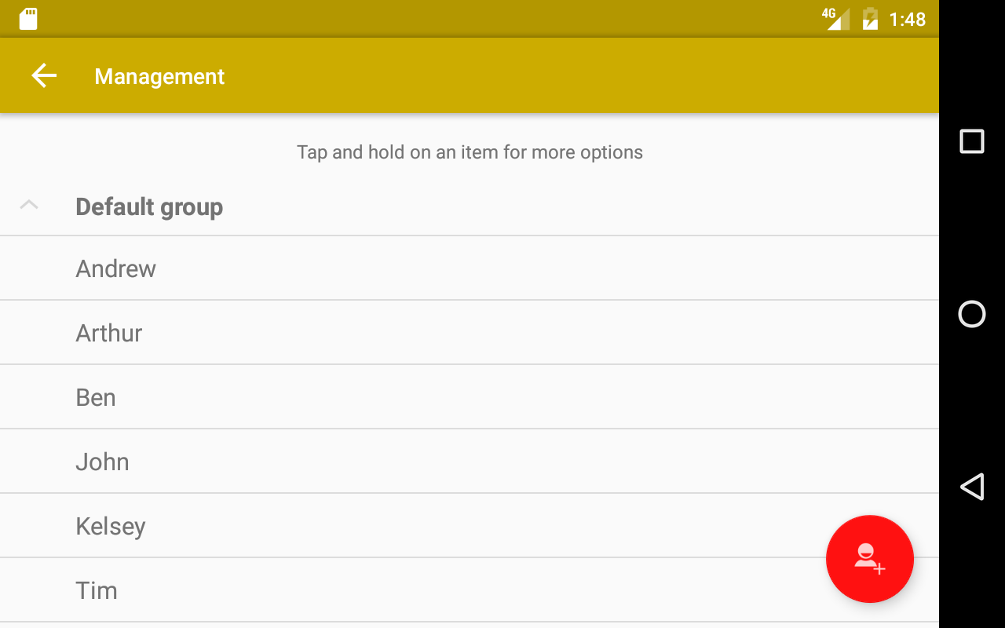
Task: Tap the Management title text
Action: tap(159, 76)
